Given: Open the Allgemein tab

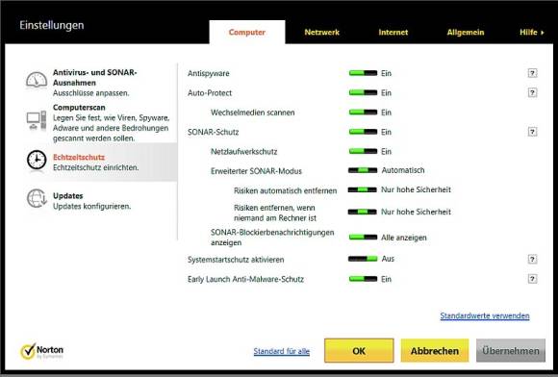Looking at the screenshot, I should coord(466,33).
